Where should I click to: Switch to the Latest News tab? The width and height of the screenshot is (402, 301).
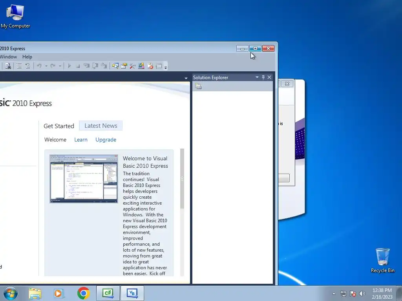pyautogui.click(x=101, y=126)
